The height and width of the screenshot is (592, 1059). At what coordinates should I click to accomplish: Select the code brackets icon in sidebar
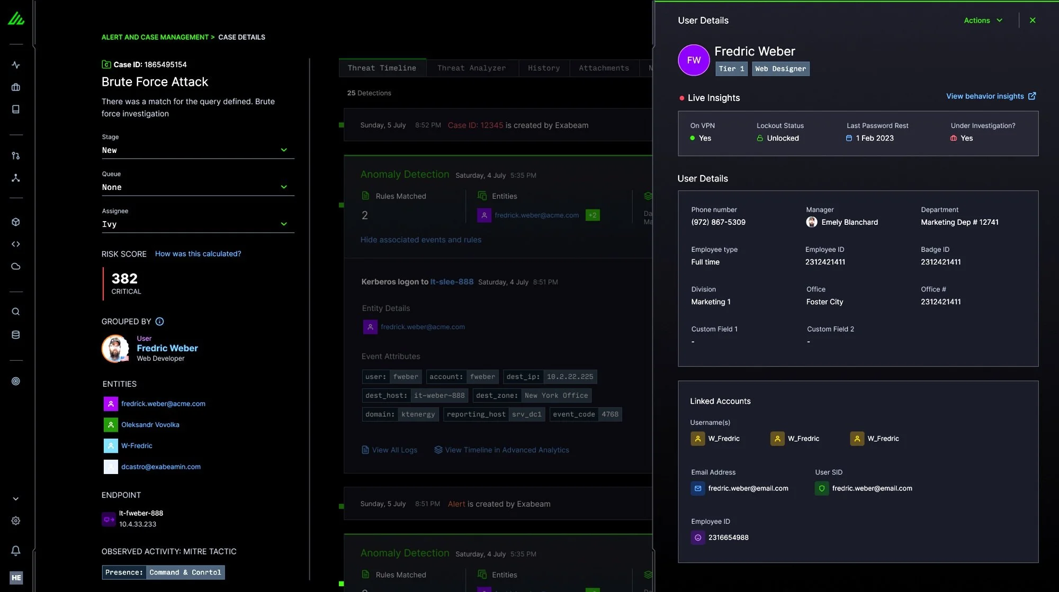16,244
